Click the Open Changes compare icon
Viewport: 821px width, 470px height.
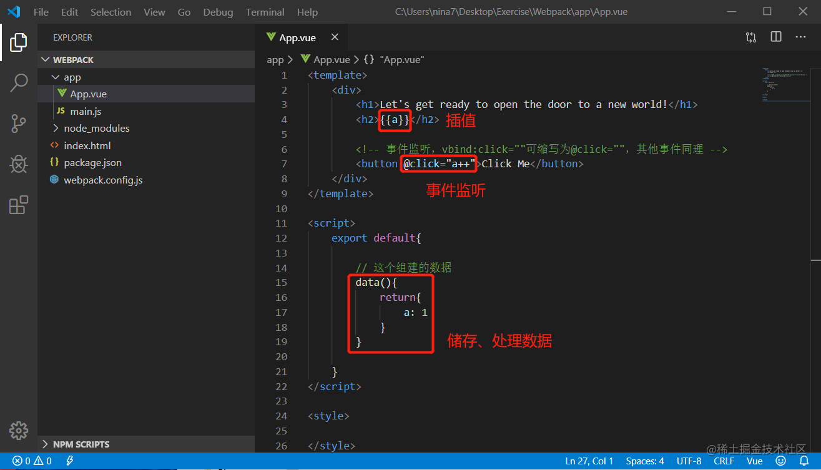click(x=751, y=37)
